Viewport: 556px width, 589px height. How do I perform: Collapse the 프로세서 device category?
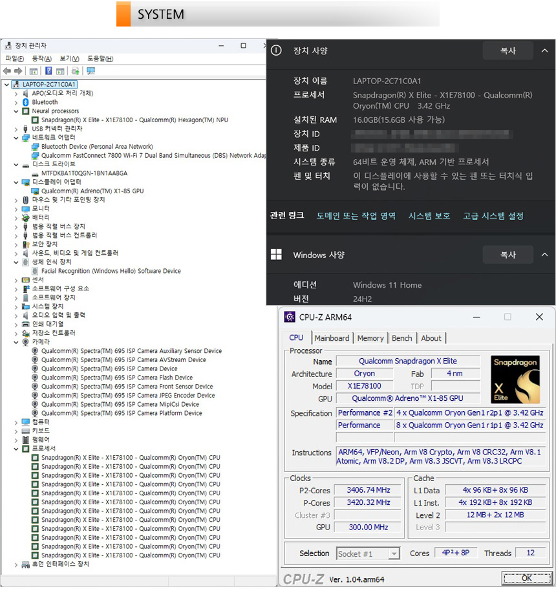tap(16, 449)
